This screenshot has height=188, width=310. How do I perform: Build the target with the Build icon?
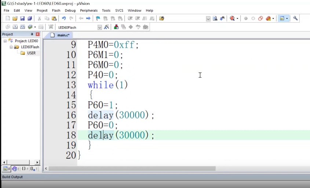click(15, 27)
